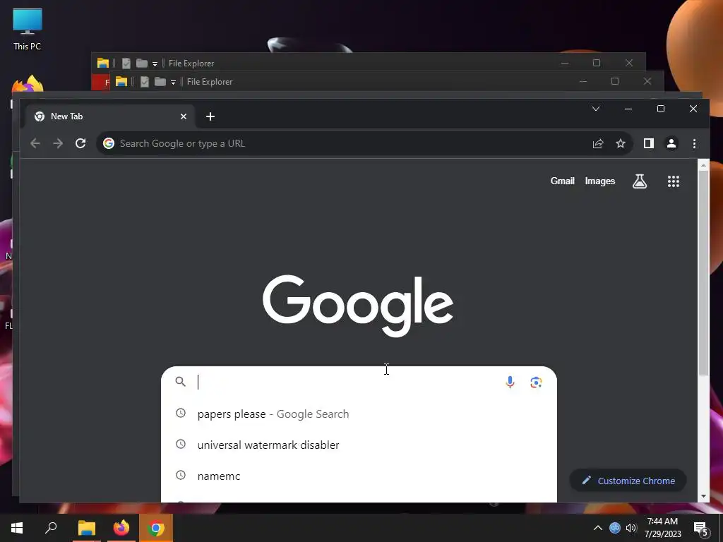Start voice search with microphone
This screenshot has width=723, height=542.
(510, 382)
